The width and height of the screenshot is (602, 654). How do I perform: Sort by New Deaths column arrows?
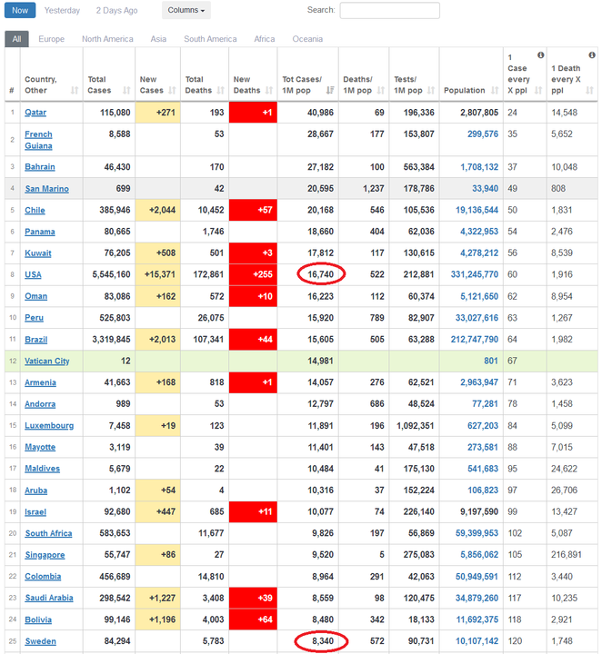click(269, 90)
